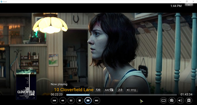Click the eng audio language badge
This screenshot has width=197, height=105.
point(132,90)
